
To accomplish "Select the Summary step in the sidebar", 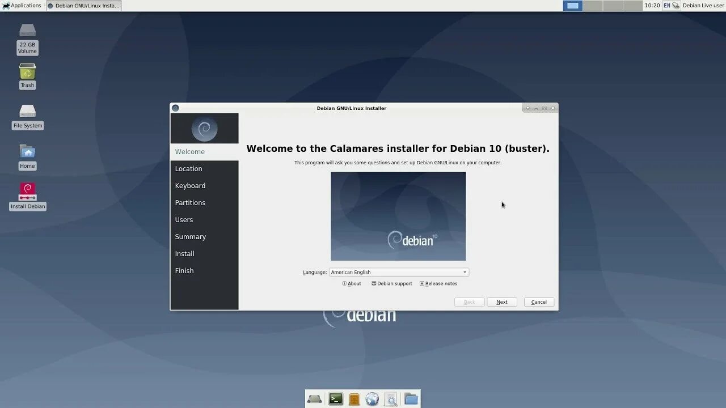I will point(204,237).
